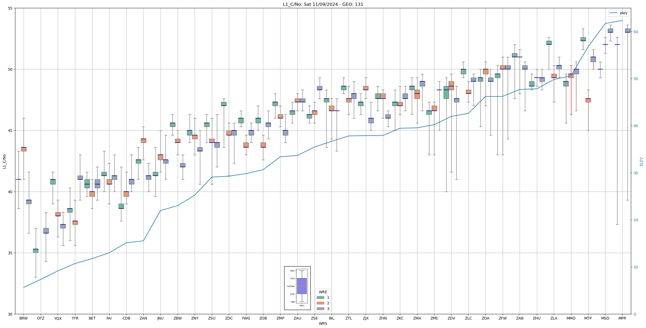Click the ZDV station tick label
The image size is (646, 328).
tap(451, 318)
